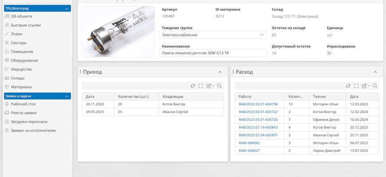Collapse ТРЦ Волгоград sidebar section
The image size is (386, 177).
[x=67, y=8]
